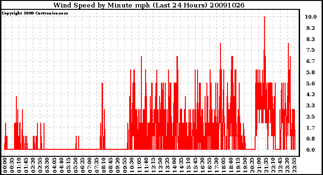Click the 8.3 y-axis label
Image resolution: width=323 pixels, height=175 pixels.
311,39
